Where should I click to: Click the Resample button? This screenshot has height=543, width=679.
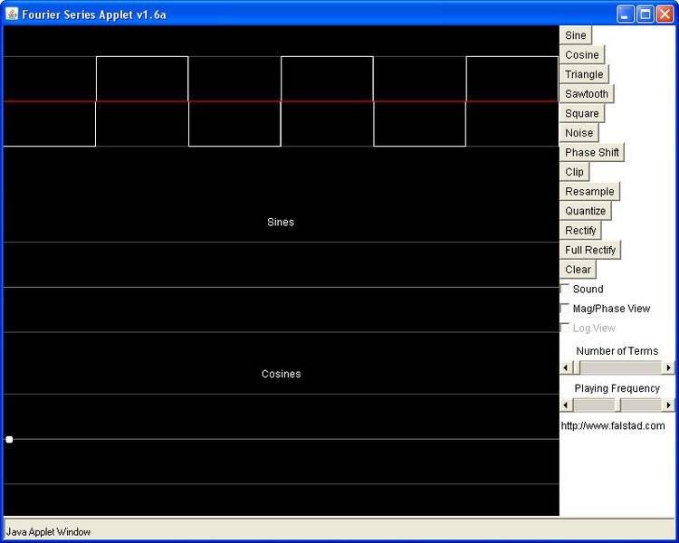[589, 191]
